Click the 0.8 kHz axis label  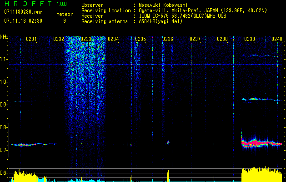3,127
